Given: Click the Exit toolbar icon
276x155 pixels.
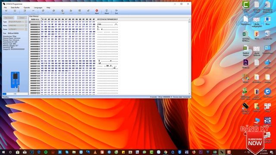Looking at the screenshot, I should click(x=116, y=12).
